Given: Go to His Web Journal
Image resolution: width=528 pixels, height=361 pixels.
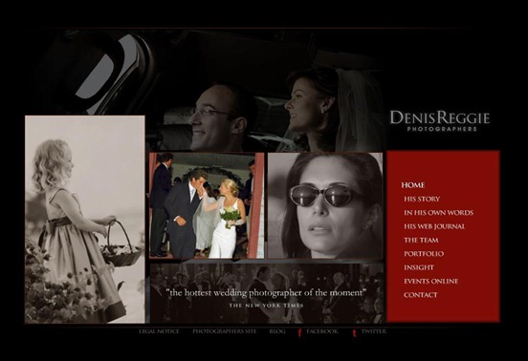Looking at the screenshot, I should pos(434,226).
